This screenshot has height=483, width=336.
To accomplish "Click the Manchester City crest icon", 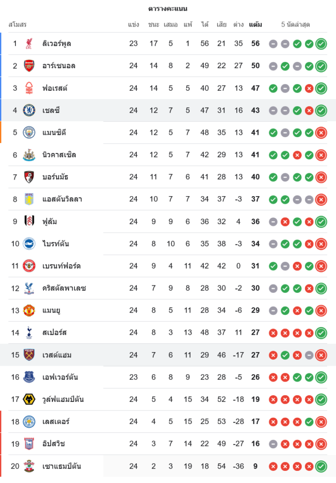I will [29, 132].
